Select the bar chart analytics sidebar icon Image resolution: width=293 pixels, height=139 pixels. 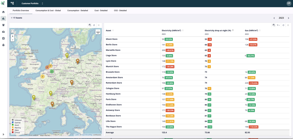3,19
